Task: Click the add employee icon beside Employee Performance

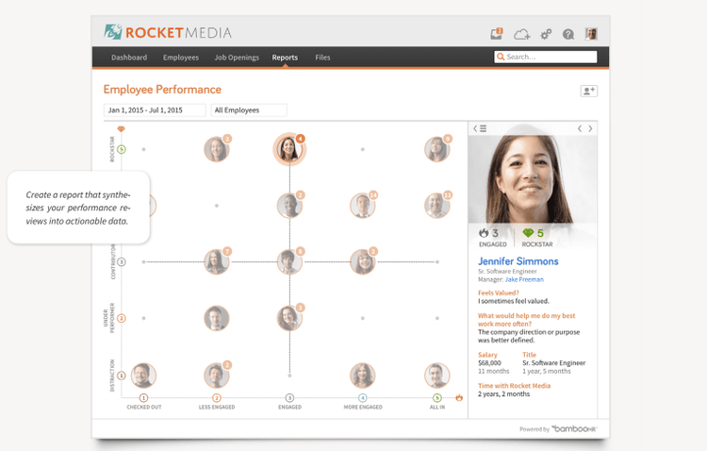Action: [588, 91]
